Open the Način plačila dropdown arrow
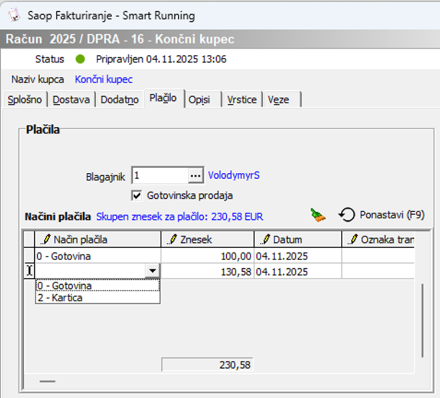This screenshot has height=398, width=440. click(x=152, y=271)
